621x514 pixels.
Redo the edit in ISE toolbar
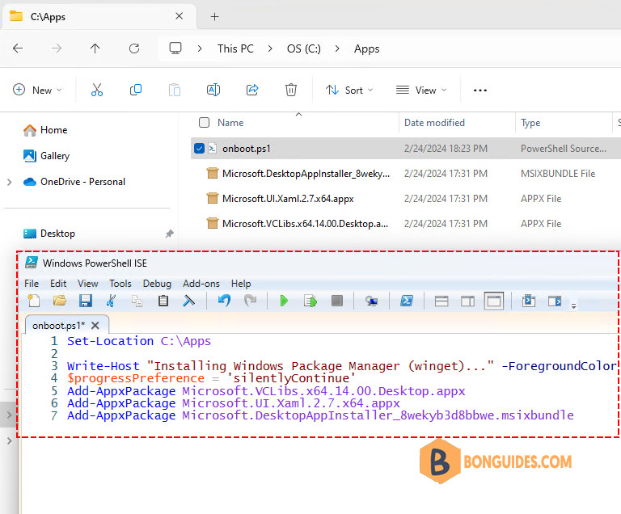tap(251, 301)
